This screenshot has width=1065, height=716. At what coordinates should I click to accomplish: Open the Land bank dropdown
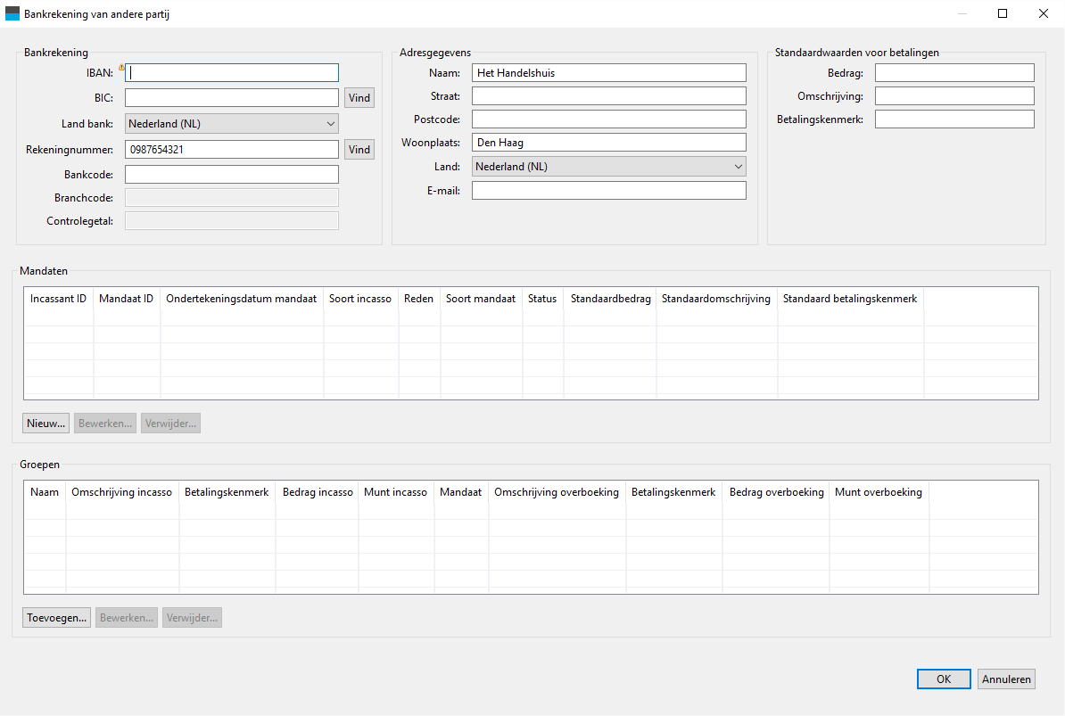tap(231, 124)
